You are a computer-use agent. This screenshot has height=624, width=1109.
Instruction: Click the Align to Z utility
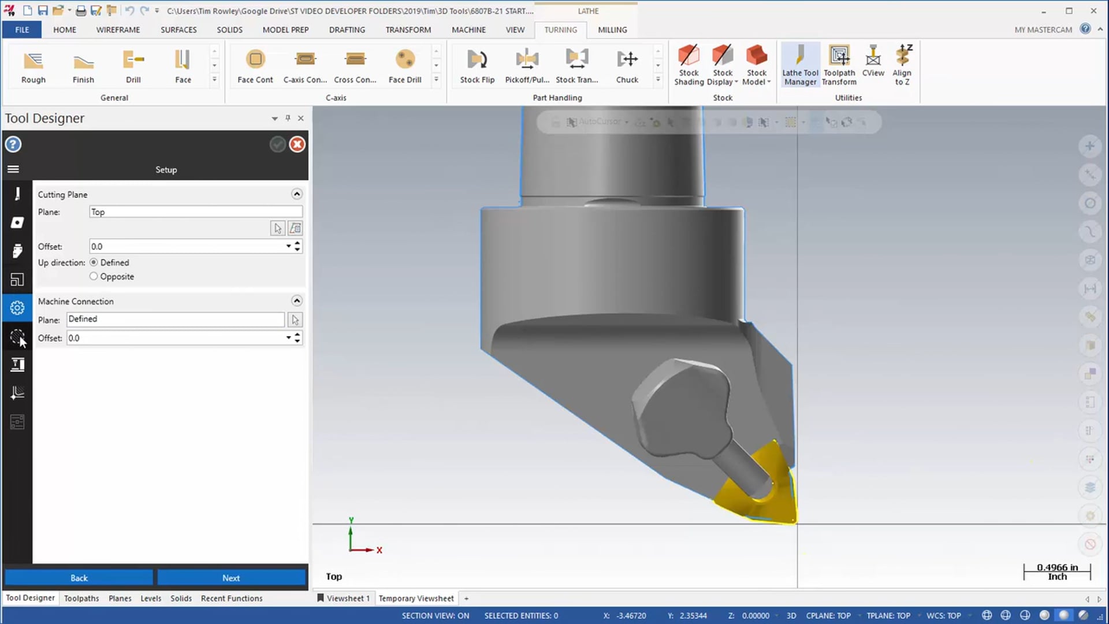coord(902,65)
